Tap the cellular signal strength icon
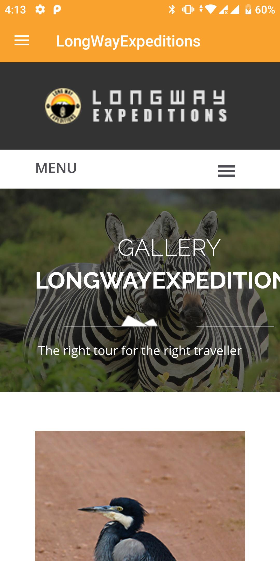 235,10
